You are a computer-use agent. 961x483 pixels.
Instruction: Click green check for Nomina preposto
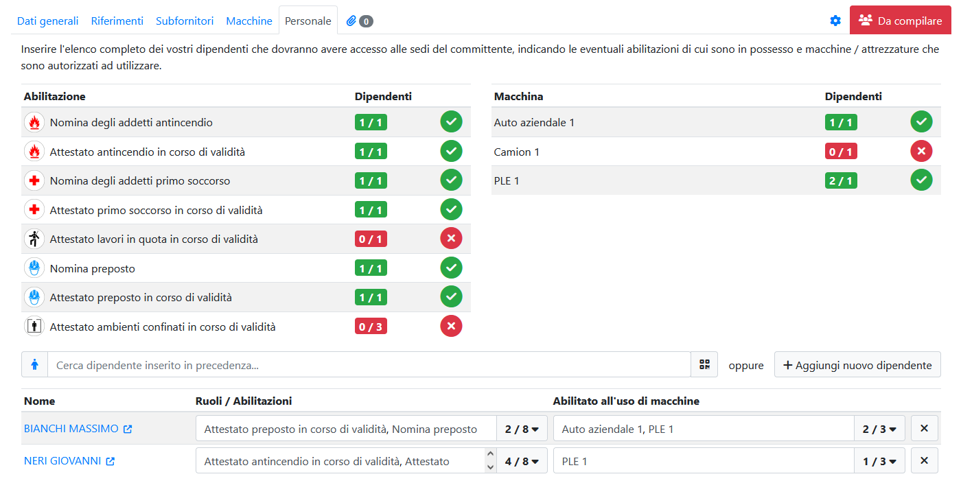451,268
